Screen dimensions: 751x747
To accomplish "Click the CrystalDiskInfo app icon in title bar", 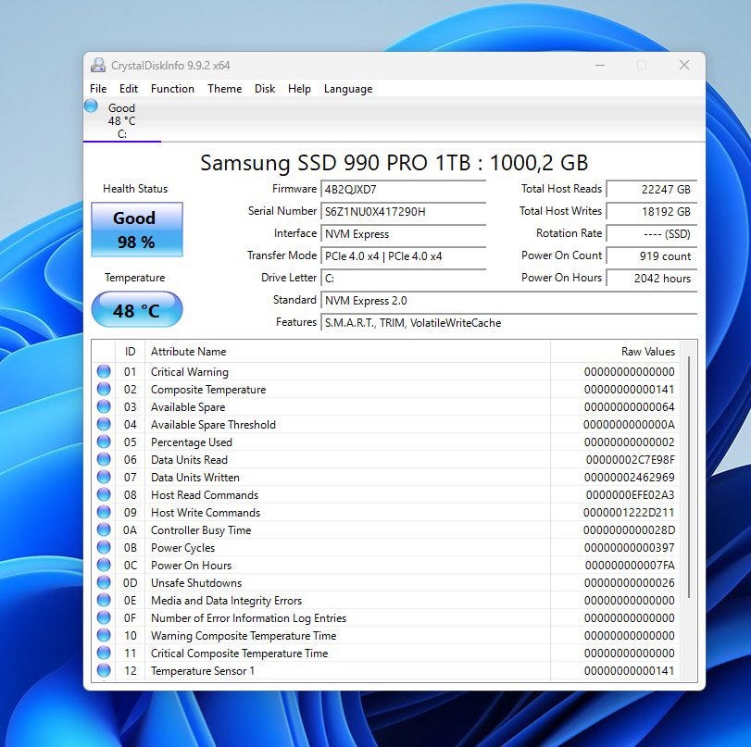I will pyautogui.click(x=98, y=65).
